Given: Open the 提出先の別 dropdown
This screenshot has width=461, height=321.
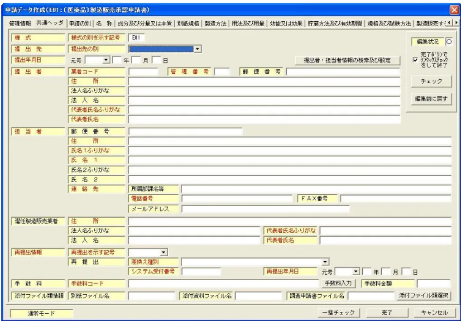Looking at the screenshot, I should tap(197, 48).
